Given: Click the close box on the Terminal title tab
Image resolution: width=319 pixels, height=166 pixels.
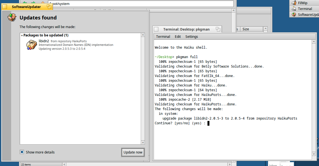Looking at the screenshot, I should (x=156, y=29).
